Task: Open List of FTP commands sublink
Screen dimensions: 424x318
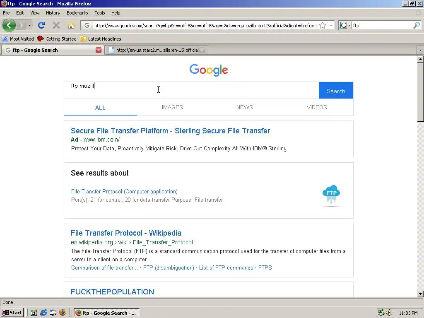Action: click(226, 268)
